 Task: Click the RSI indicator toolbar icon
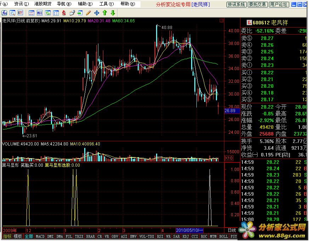(40, 13)
